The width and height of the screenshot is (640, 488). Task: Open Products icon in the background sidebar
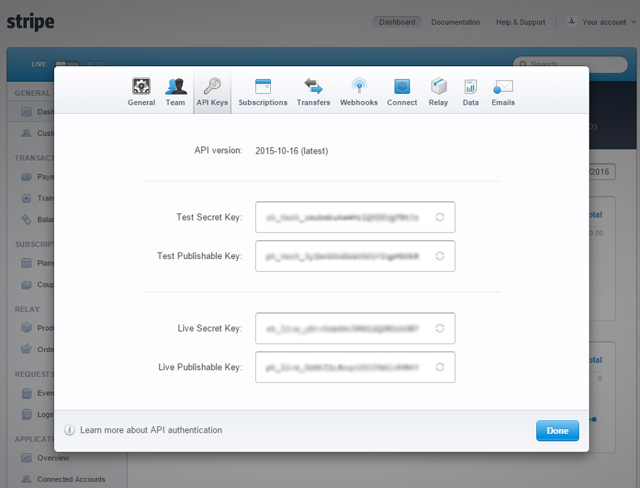coord(26,328)
